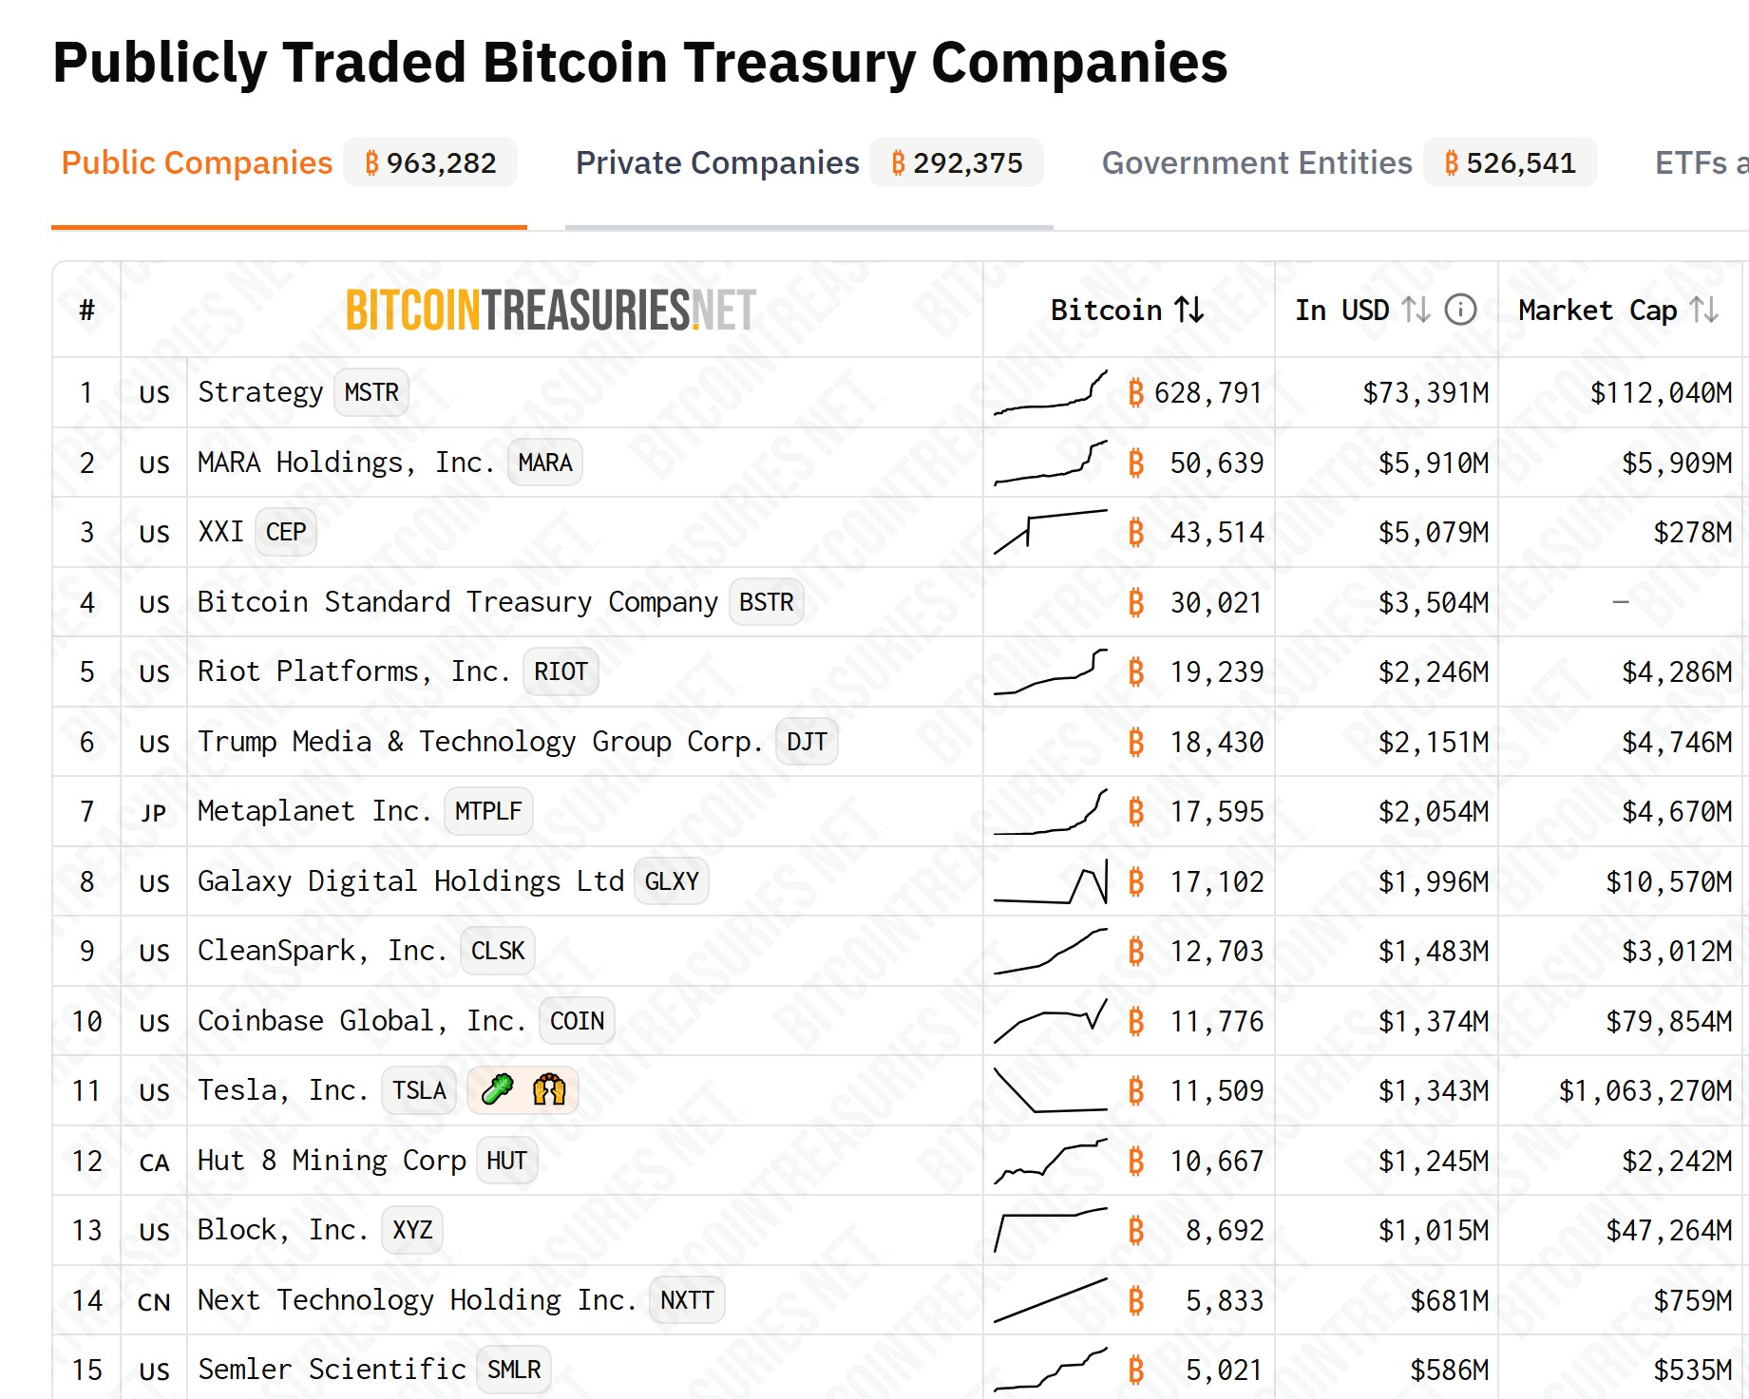Open the Government Entities tab
The height and width of the screenshot is (1399, 1749).
[1256, 163]
